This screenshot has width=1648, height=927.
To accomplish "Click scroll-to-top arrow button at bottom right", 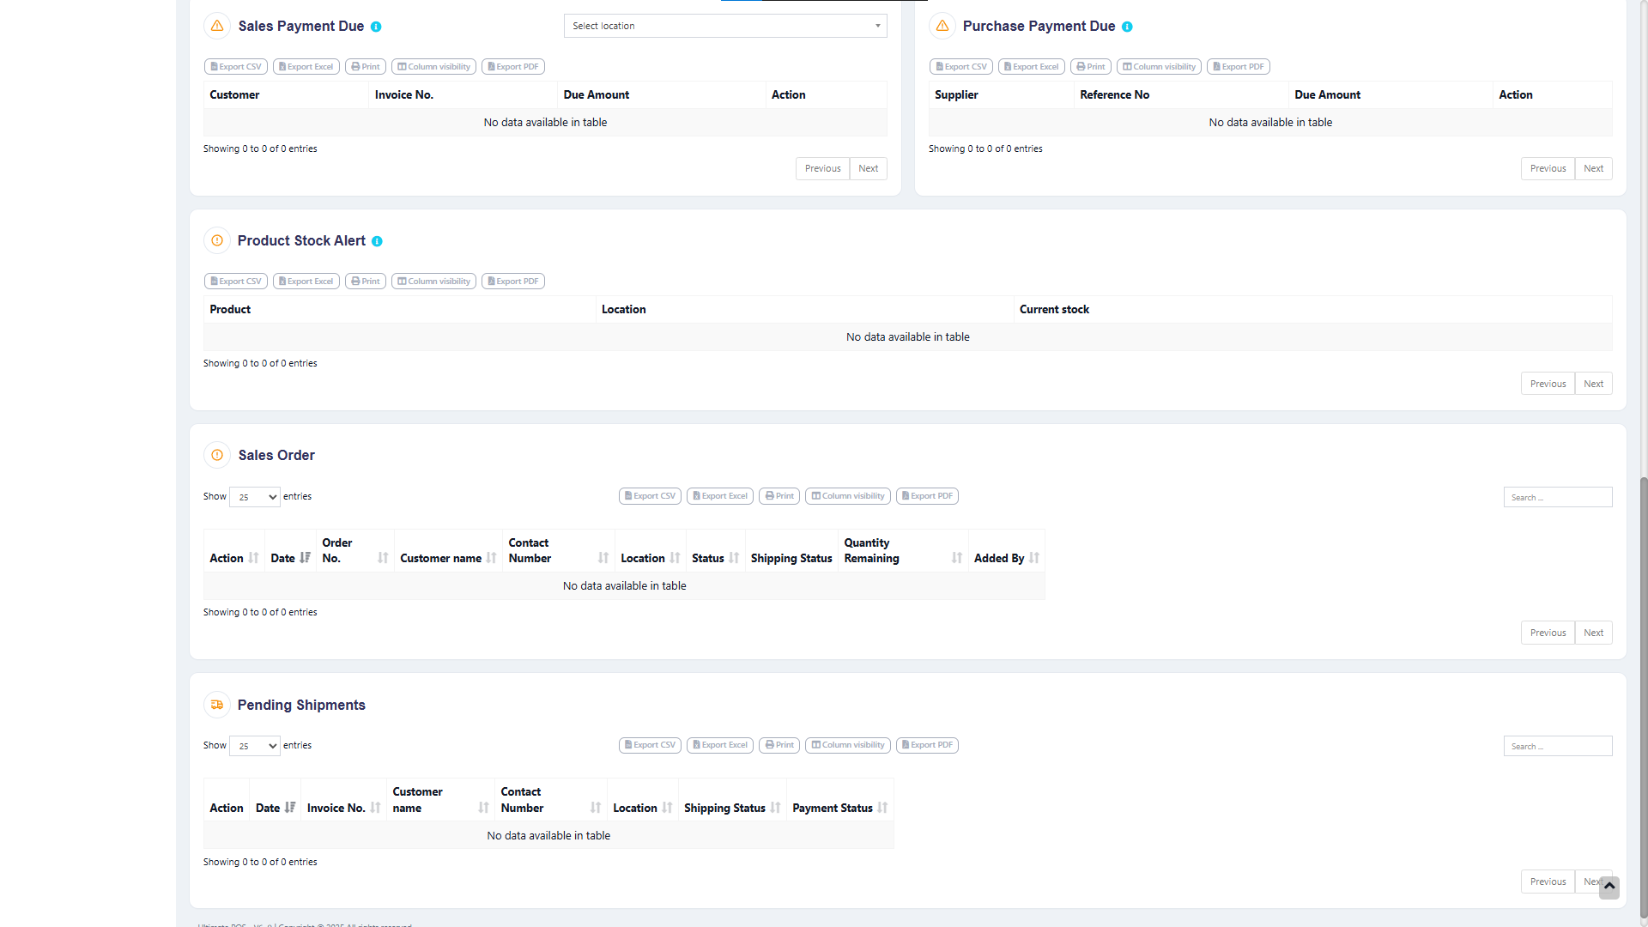I will [1609, 887].
